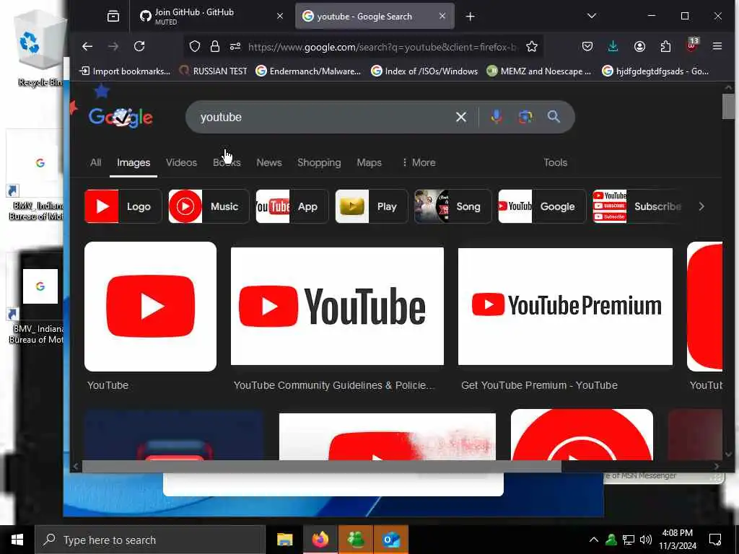
Task: Switch to Videos results
Action: [181, 162]
